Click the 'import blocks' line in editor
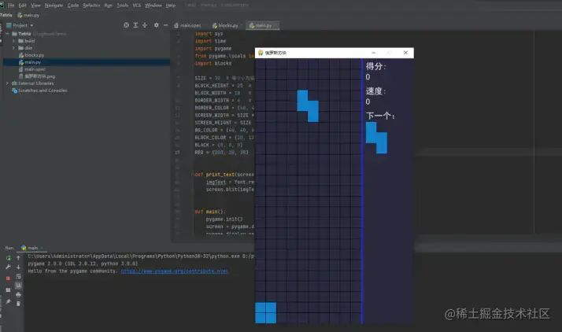This screenshot has height=332, width=562. pyautogui.click(x=213, y=64)
